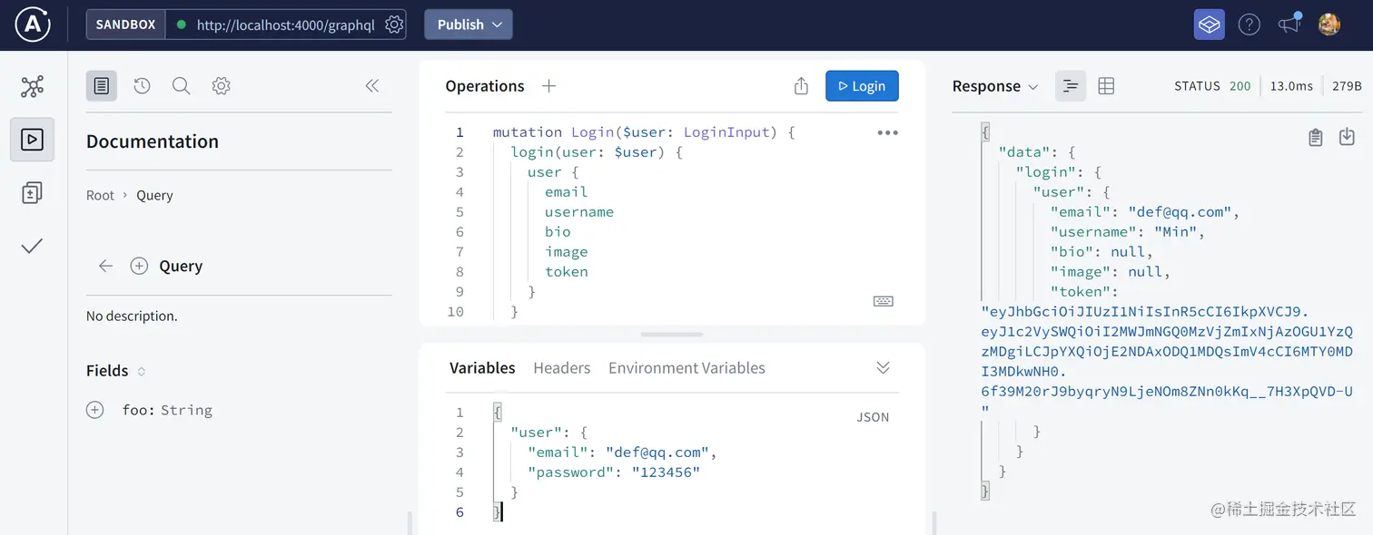Screen dimensions: 1373x535
Task: Click the 279B response size
Action: pyautogui.click(x=1347, y=86)
